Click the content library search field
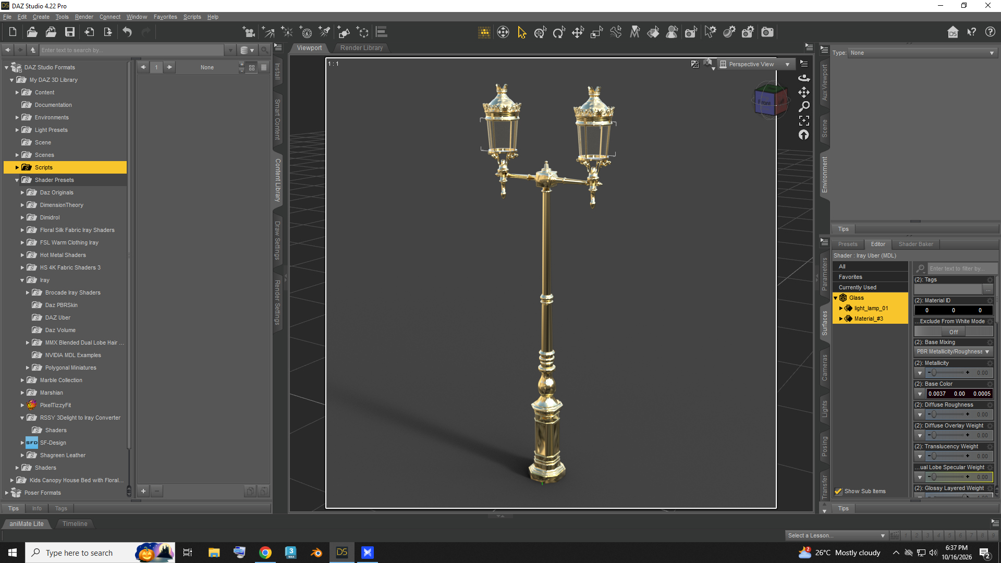This screenshot has width=1001, height=563. [132, 50]
